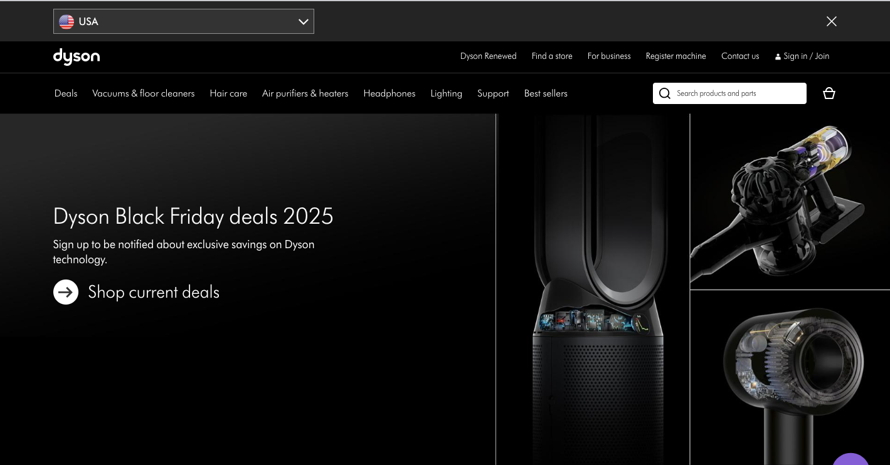
Task: Click the magnifying glass search icon
Action: click(x=665, y=93)
